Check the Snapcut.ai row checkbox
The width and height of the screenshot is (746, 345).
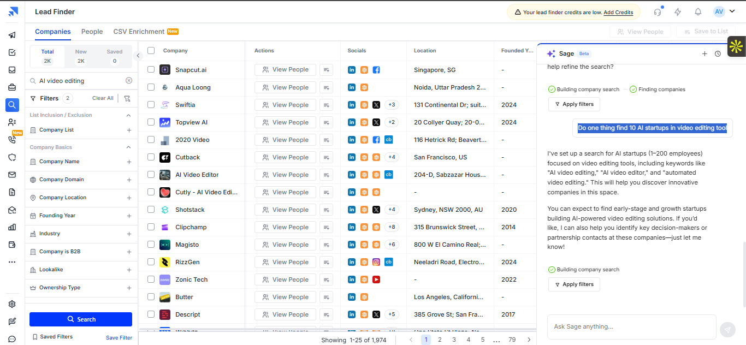pos(151,69)
